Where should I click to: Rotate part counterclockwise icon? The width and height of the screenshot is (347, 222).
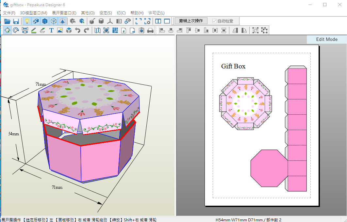[235, 30]
